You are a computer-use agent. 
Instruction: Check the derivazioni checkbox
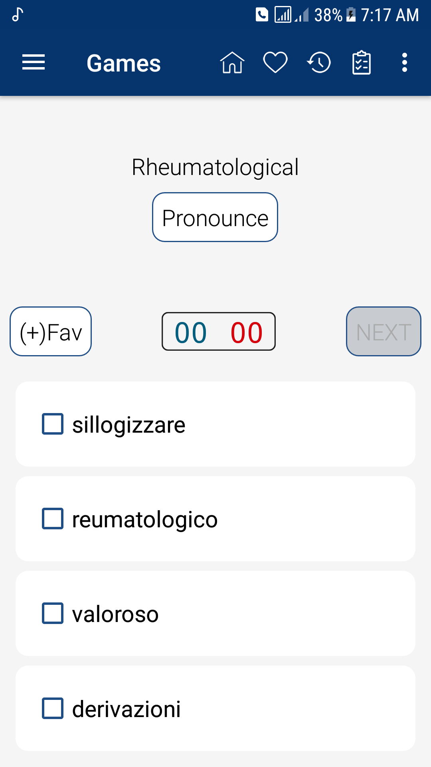point(53,708)
